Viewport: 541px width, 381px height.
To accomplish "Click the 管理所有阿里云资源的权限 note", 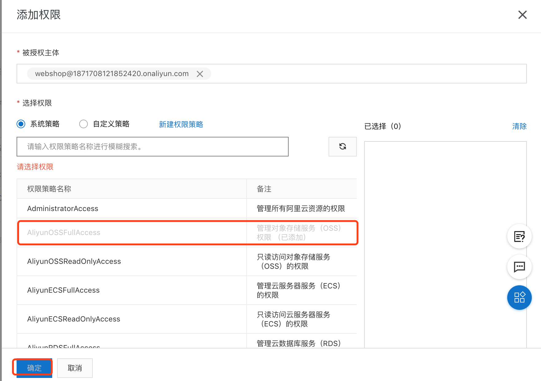I will (x=301, y=209).
